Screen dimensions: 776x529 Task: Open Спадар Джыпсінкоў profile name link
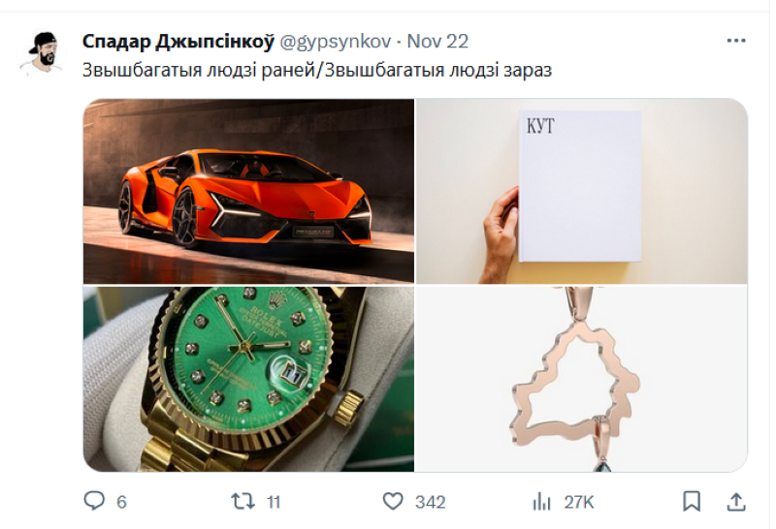coord(178,41)
